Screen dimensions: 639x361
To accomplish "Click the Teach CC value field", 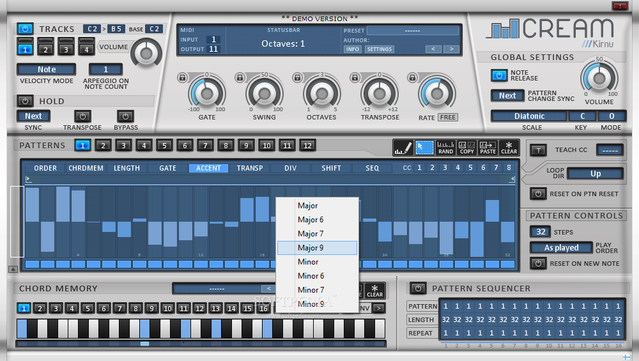I will pos(610,150).
